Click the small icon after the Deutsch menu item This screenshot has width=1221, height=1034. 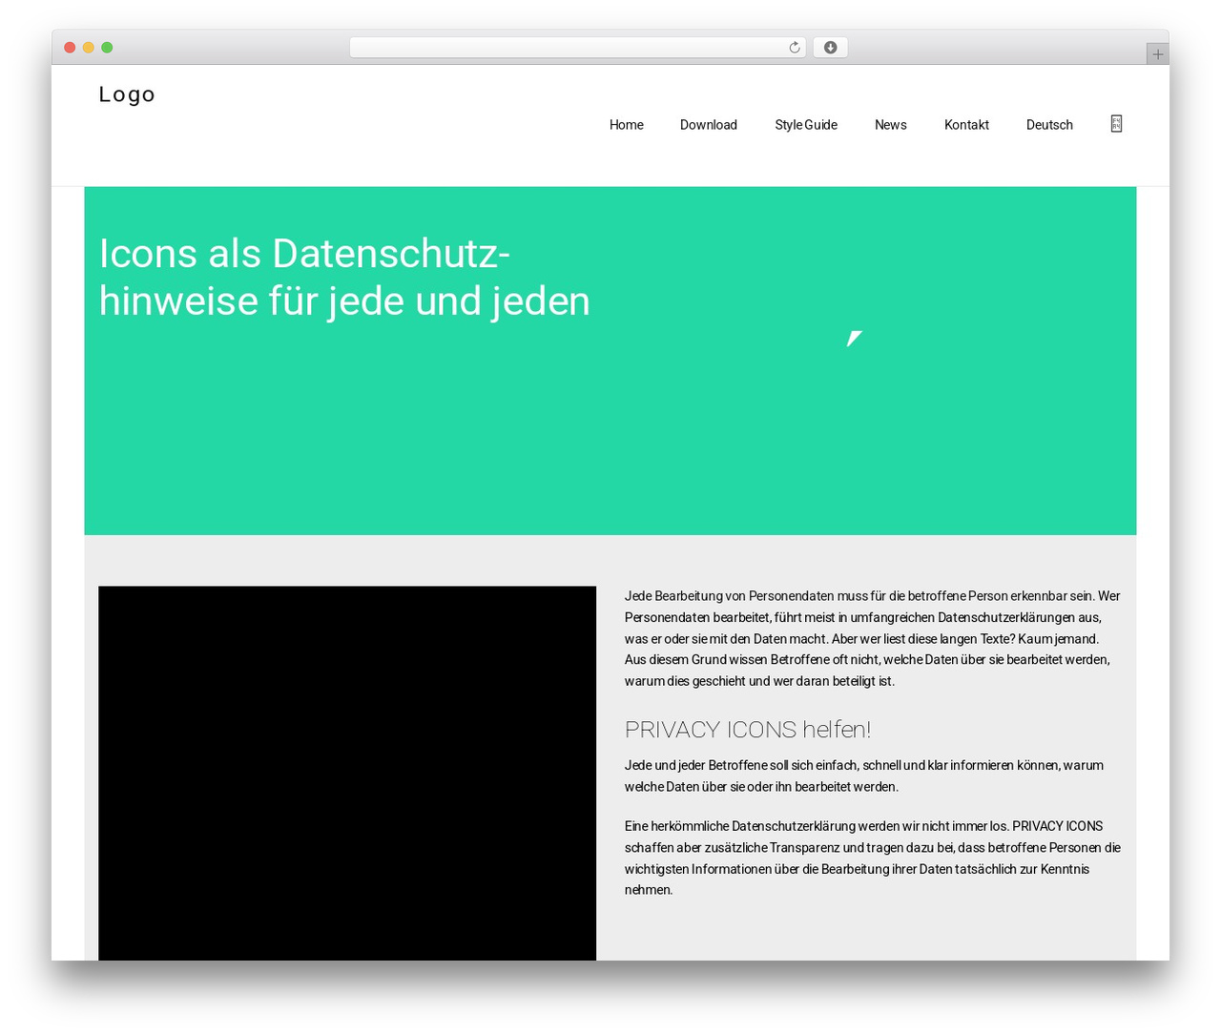pyautogui.click(x=1116, y=124)
